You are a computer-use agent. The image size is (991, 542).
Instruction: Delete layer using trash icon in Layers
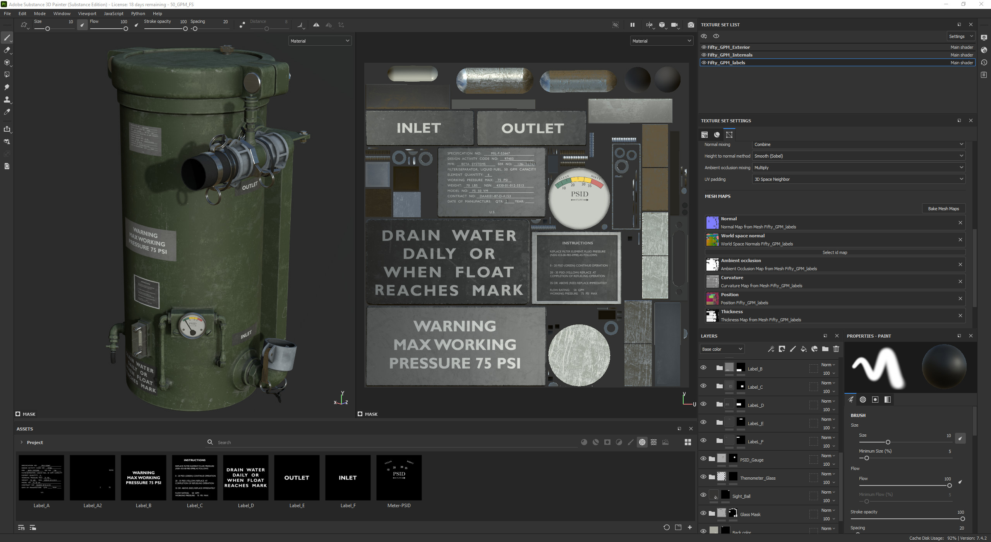(x=836, y=349)
